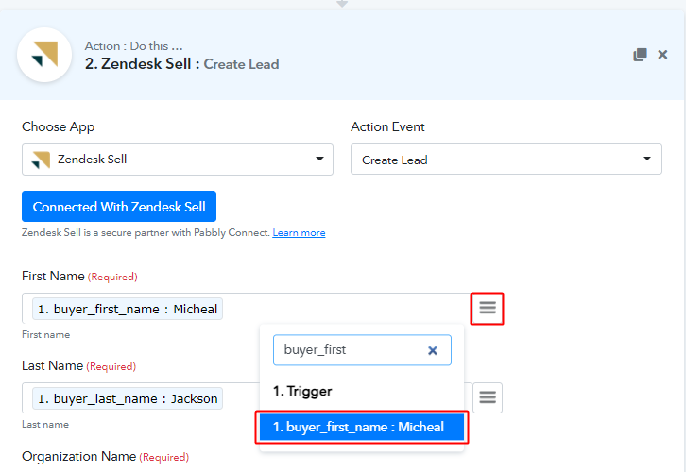The image size is (686, 472).
Task: Click the Zendesk Sell logo in step header
Action: [x=44, y=55]
